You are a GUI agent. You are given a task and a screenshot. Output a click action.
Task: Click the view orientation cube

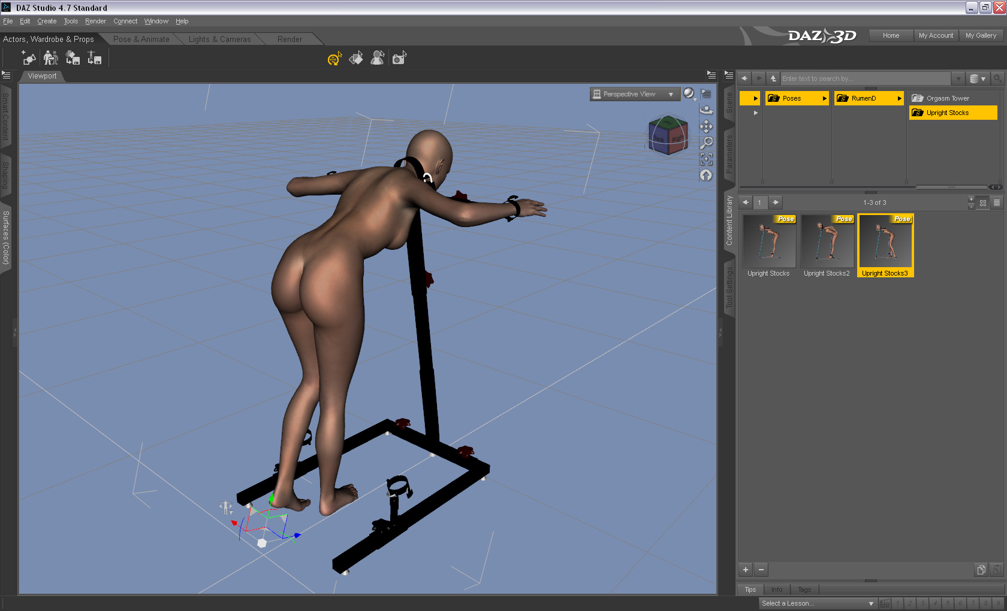coord(668,135)
